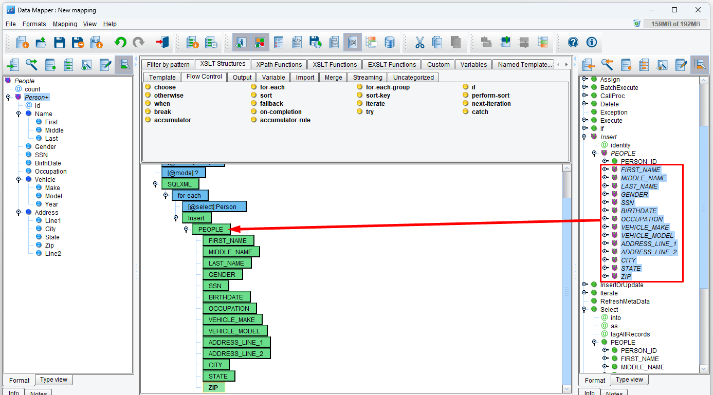Collapse the SQLXML node in mapping canvas

155,184
